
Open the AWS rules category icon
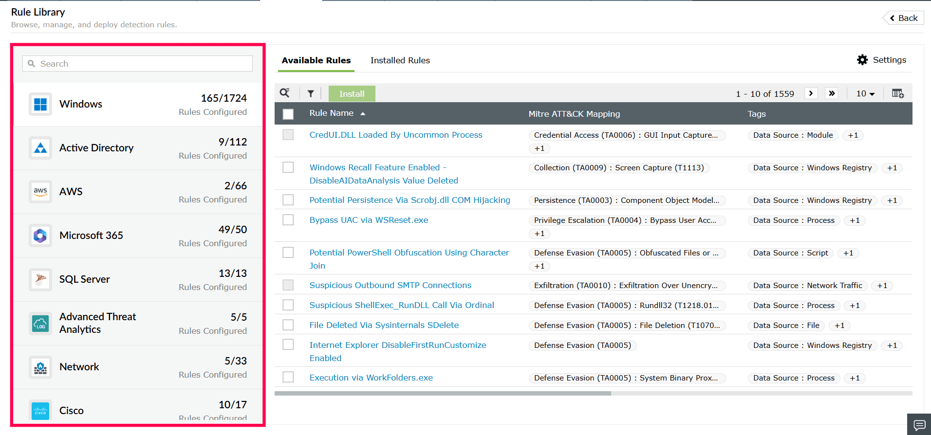pos(40,192)
